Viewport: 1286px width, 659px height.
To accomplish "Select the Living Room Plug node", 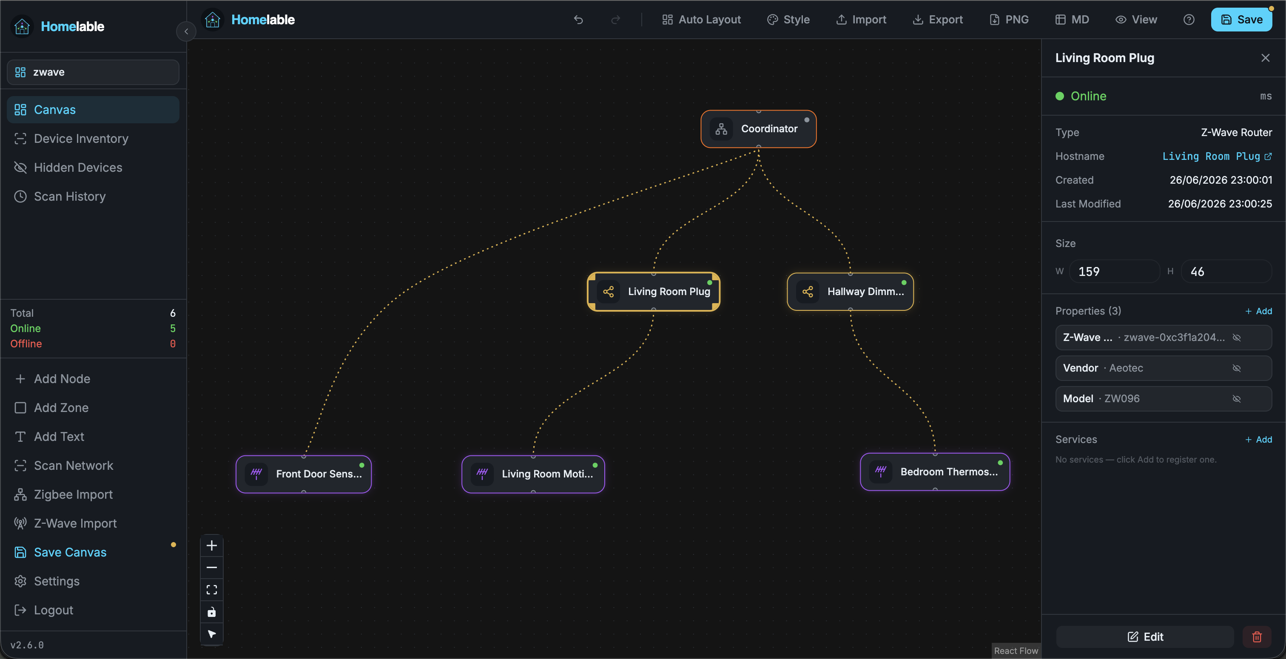I will coord(654,292).
